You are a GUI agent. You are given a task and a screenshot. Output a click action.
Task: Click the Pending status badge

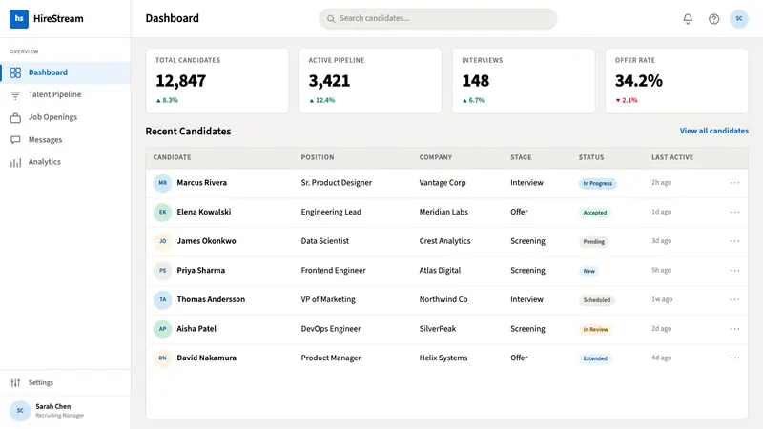click(593, 242)
